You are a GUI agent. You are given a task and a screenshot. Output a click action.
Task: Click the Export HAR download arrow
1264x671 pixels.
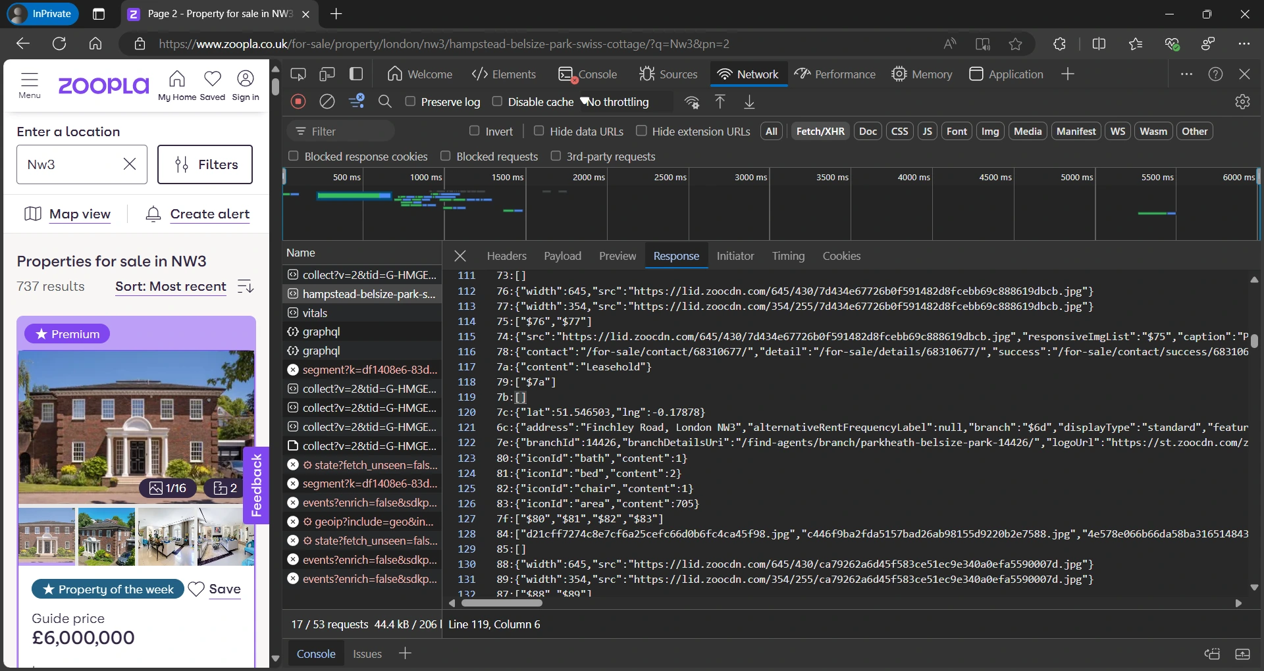coord(749,102)
